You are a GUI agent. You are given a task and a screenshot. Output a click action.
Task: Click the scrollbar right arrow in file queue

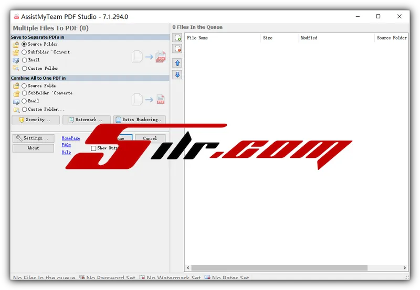404,268
